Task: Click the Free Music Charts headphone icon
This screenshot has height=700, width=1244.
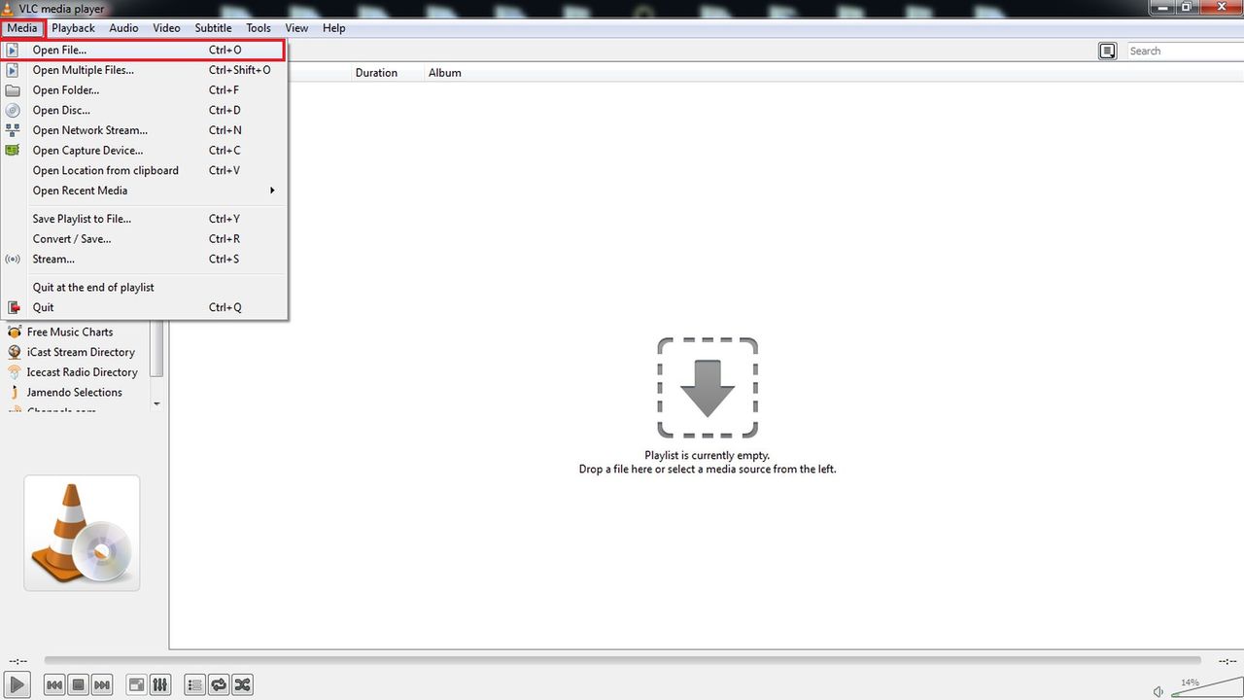Action: coord(14,332)
